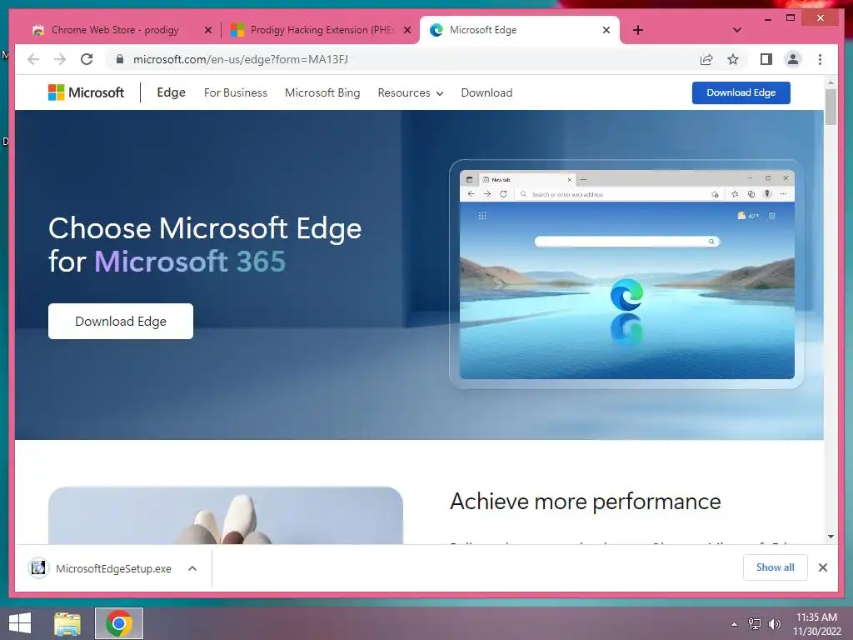Open the volume speaker tray icon
This screenshot has width=853, height=640.
pyautogui.click(x=774, y=624)
